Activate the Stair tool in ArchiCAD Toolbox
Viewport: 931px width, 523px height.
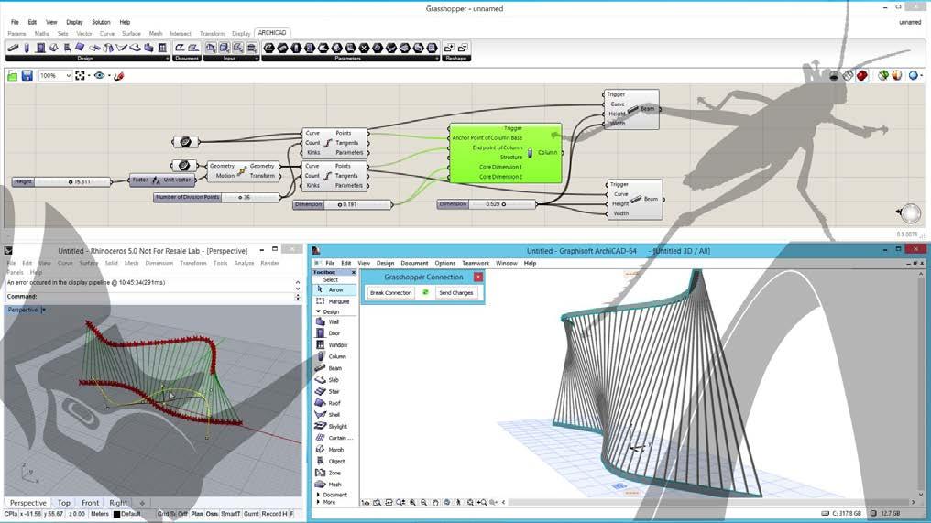point(334,391)
